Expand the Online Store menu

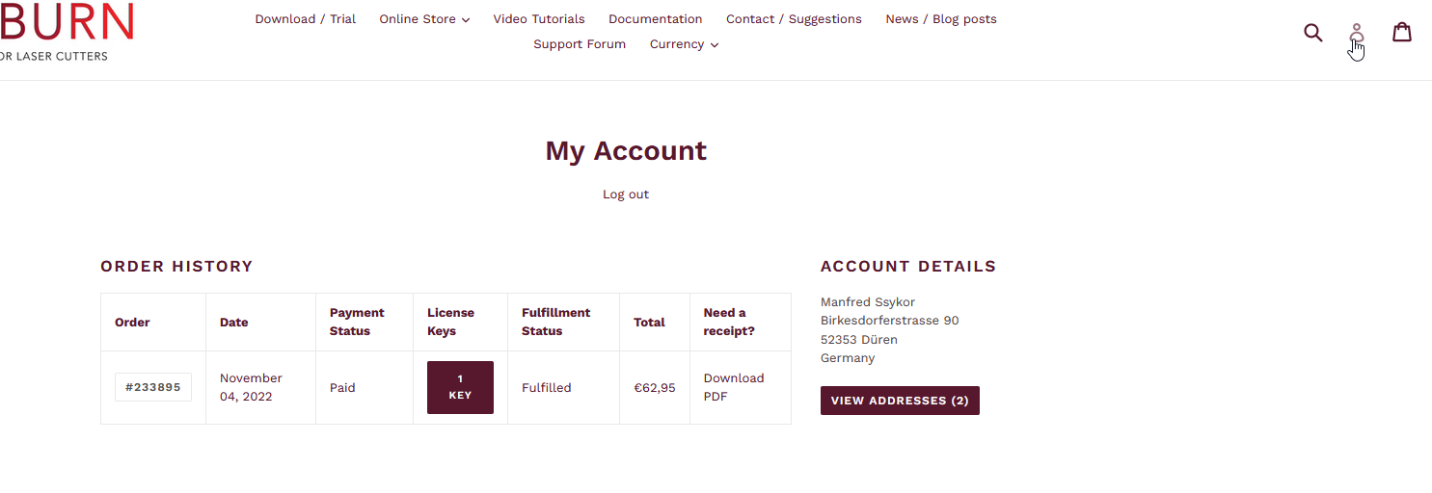[x=418, y=19]
